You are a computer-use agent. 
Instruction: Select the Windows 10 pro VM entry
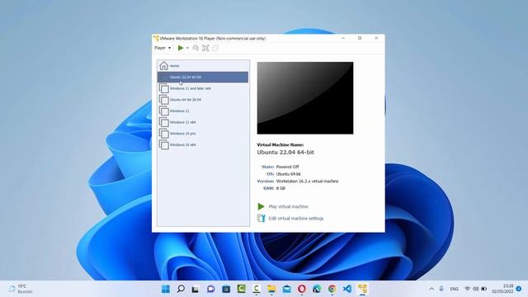click(x=204, y=134)
